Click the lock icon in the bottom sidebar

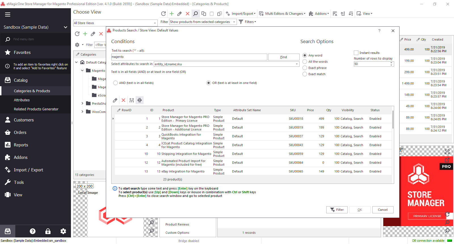pos(48,231)
